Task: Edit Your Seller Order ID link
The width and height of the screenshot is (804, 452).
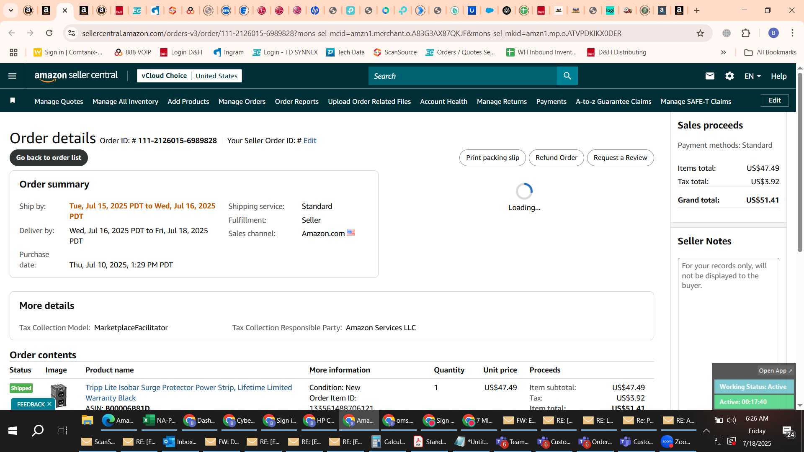Action: [310, 141]
